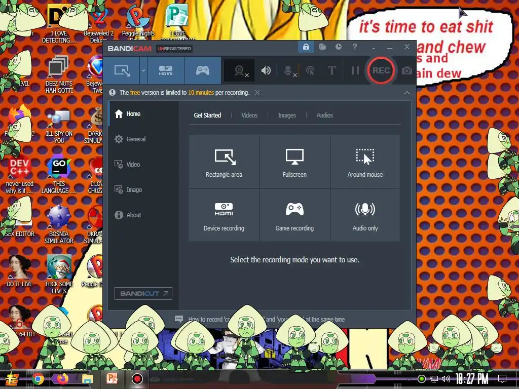This screenshot has width=519, height=389.
Task: Choose the Rectangle area recording tile
Action: [x=224, y=162]
